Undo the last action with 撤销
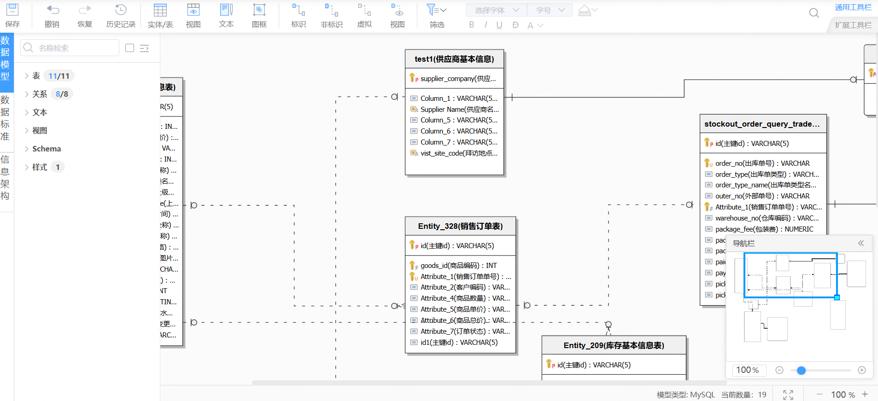878x401 pixels. coord(52,15)
